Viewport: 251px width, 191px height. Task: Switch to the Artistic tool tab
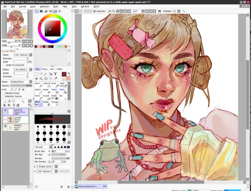59,69
